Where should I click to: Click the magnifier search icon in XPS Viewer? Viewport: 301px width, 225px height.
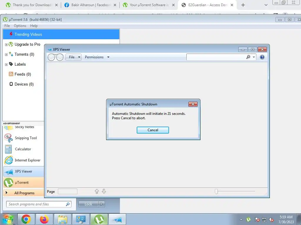coord(248,57)
